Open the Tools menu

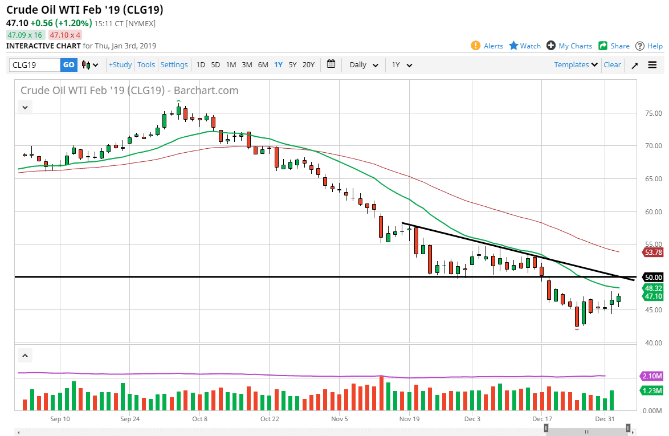[146, 65]
